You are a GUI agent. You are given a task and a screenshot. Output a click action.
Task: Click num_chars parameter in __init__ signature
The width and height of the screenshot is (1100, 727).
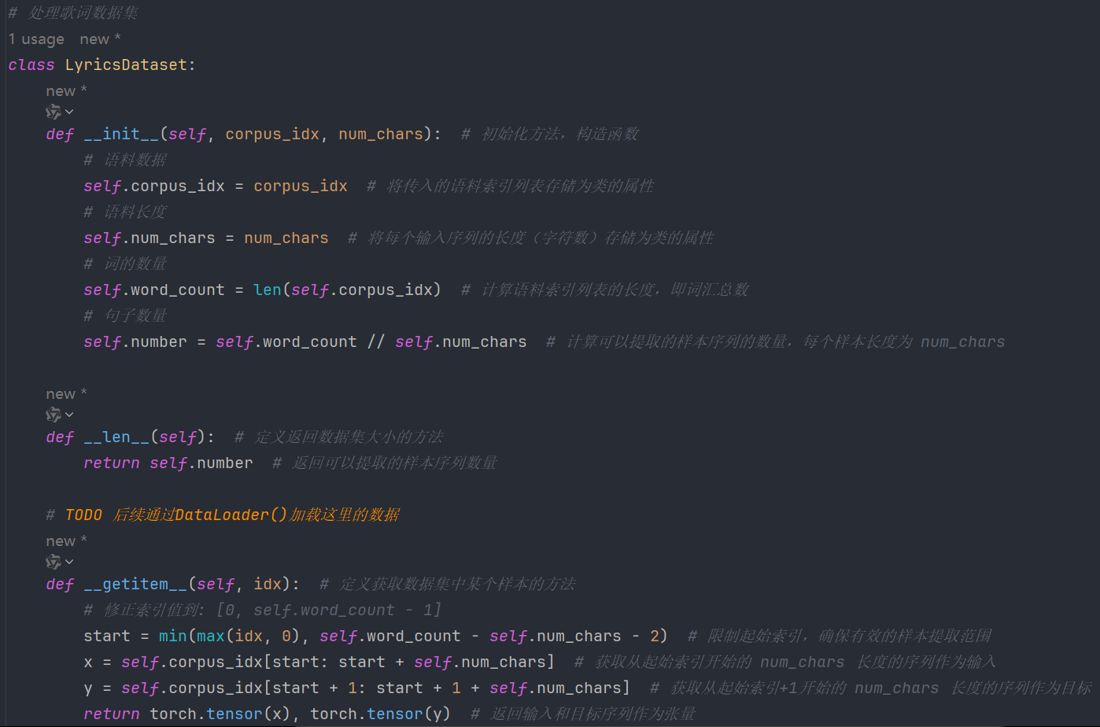tap(381, 135)
